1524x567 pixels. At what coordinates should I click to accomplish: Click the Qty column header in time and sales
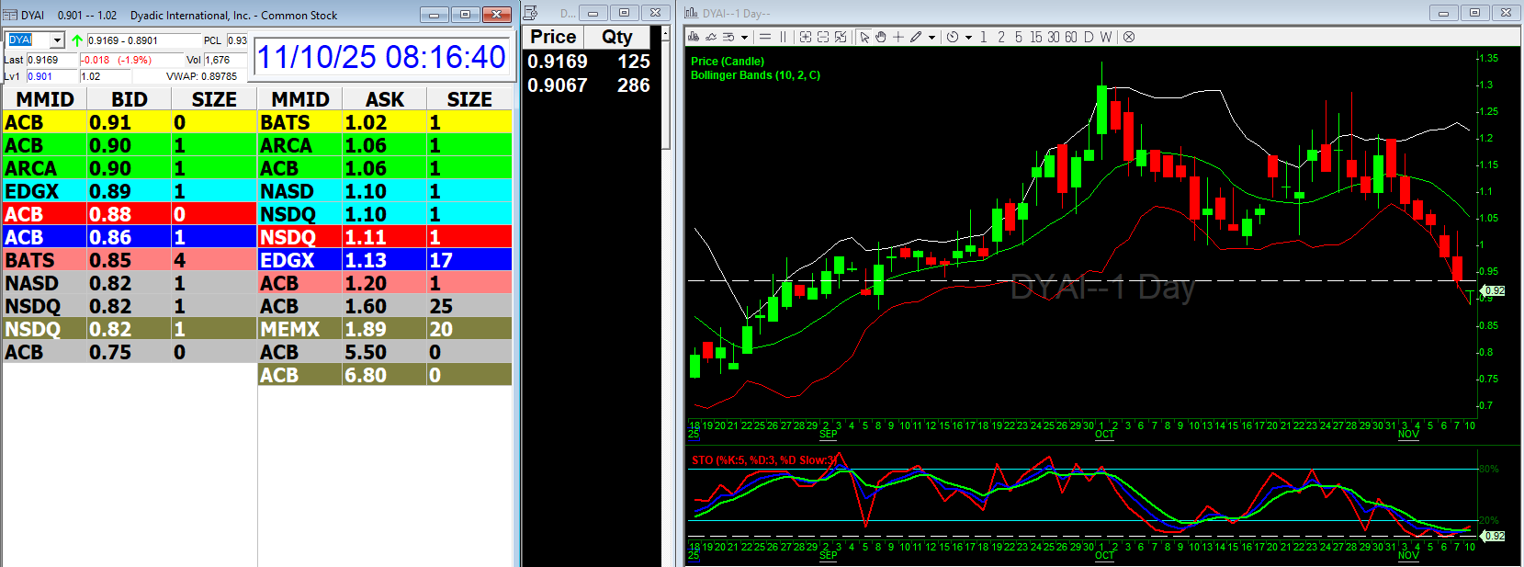point(617,37)
